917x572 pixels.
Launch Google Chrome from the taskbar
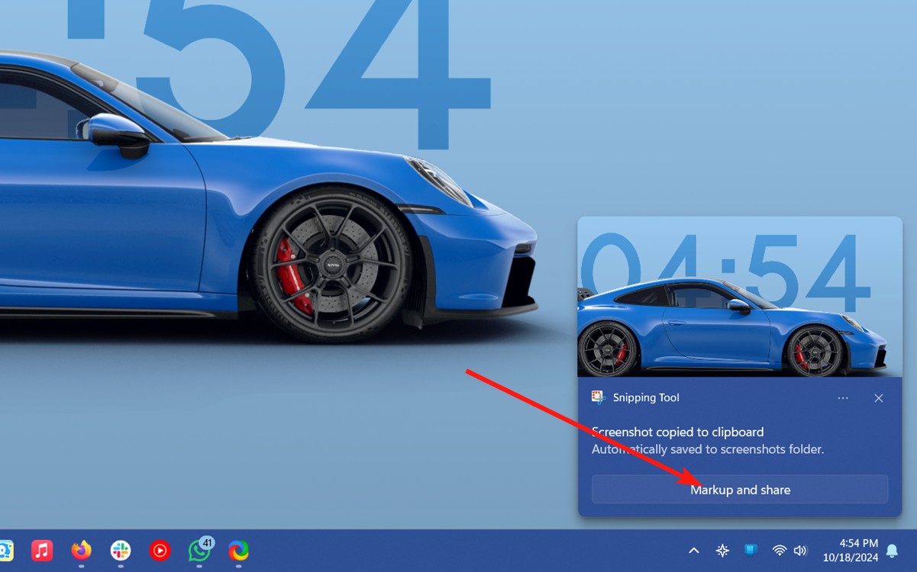(238, 551)
